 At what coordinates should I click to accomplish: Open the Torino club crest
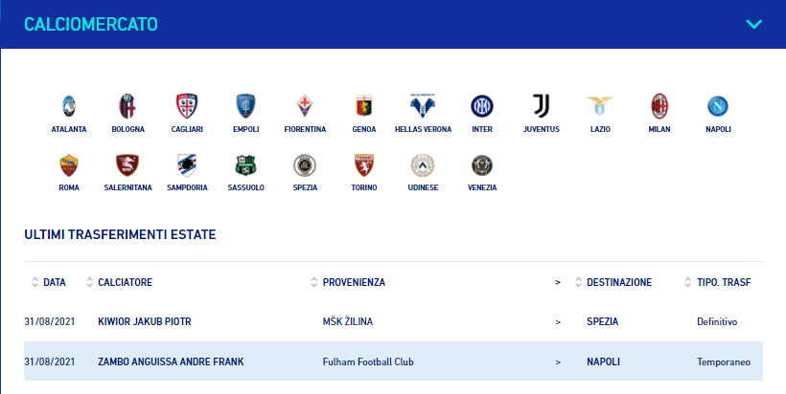click(x=364, y=165)
